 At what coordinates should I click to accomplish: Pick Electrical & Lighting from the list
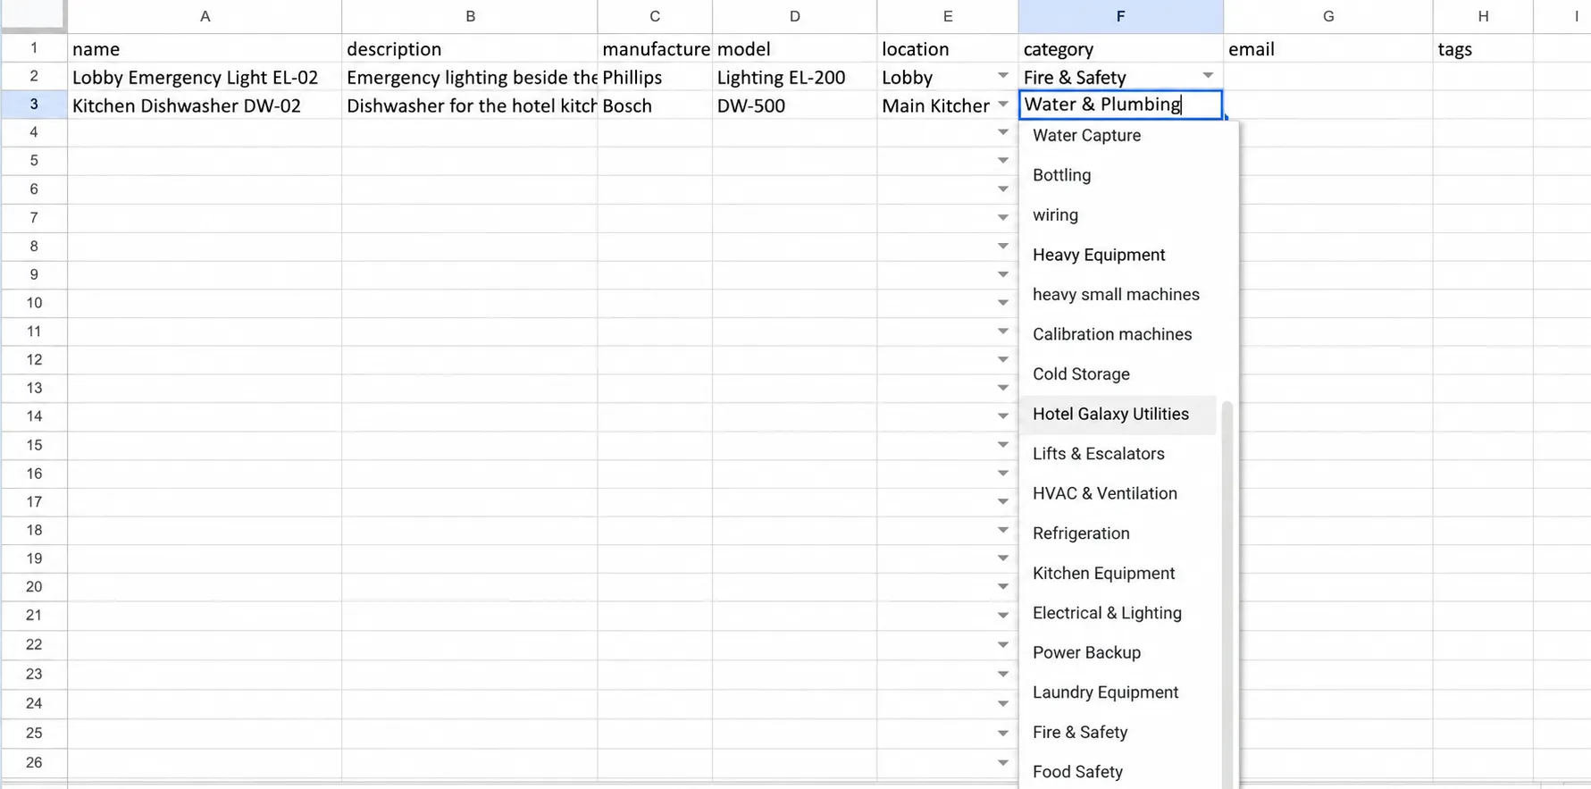click(1118, 613)
